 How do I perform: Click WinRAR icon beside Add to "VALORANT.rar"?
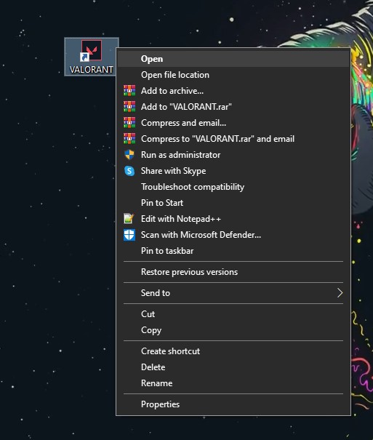click(x=129, y=107)
